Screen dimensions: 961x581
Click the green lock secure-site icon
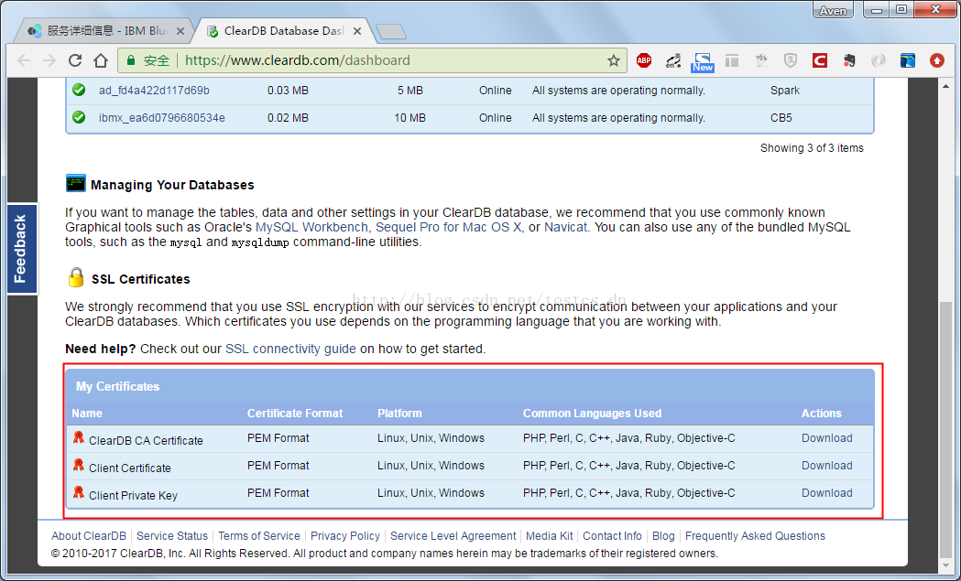[130, 60]
